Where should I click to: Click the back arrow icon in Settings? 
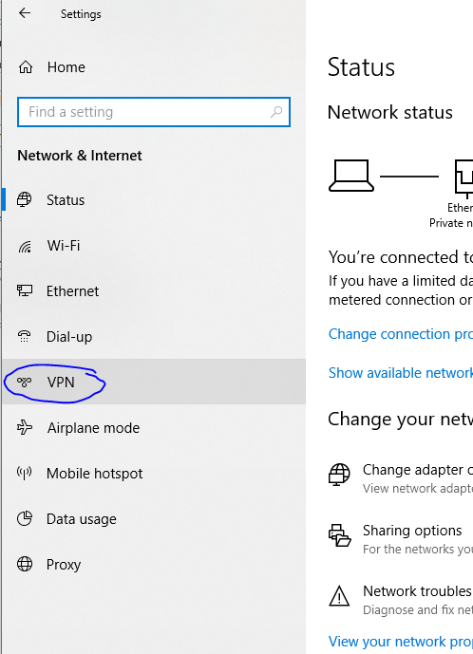pos(25,13)
